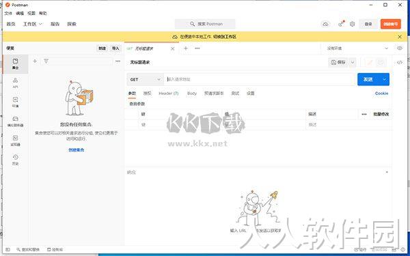Click the orange Create Account button

[x=391, y=24]
